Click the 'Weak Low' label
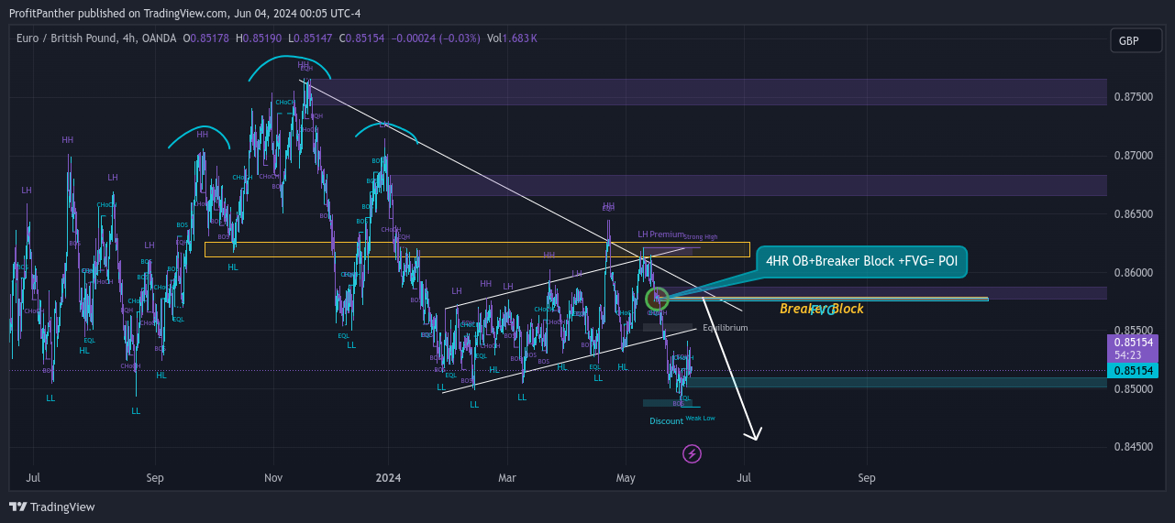1175x523 pixels. 700,418
